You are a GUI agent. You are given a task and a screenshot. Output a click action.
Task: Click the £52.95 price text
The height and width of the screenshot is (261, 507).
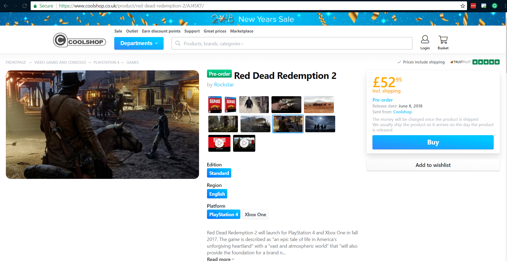pos(387,82)
